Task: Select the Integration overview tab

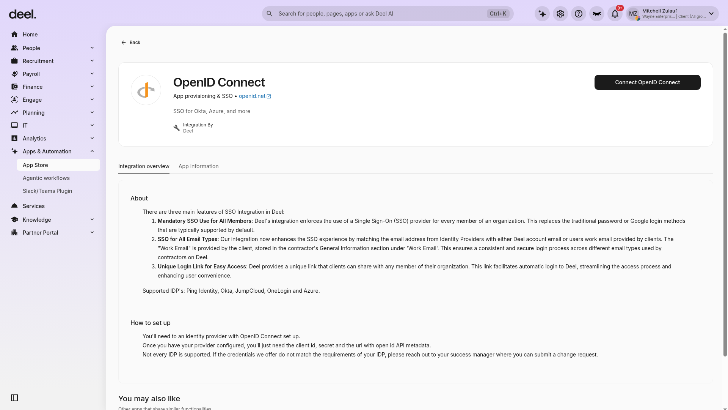Action: pos(144,166)
